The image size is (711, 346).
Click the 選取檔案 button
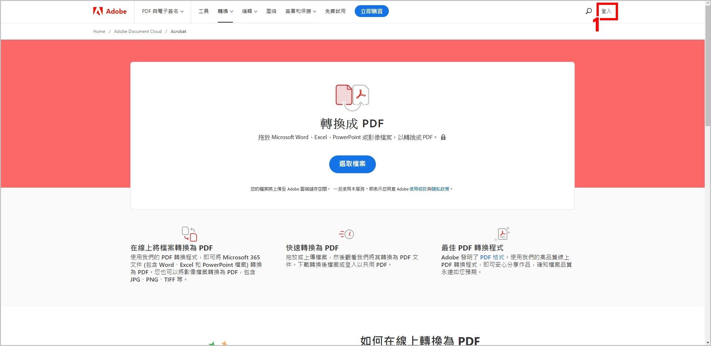(x=353, y=164)
